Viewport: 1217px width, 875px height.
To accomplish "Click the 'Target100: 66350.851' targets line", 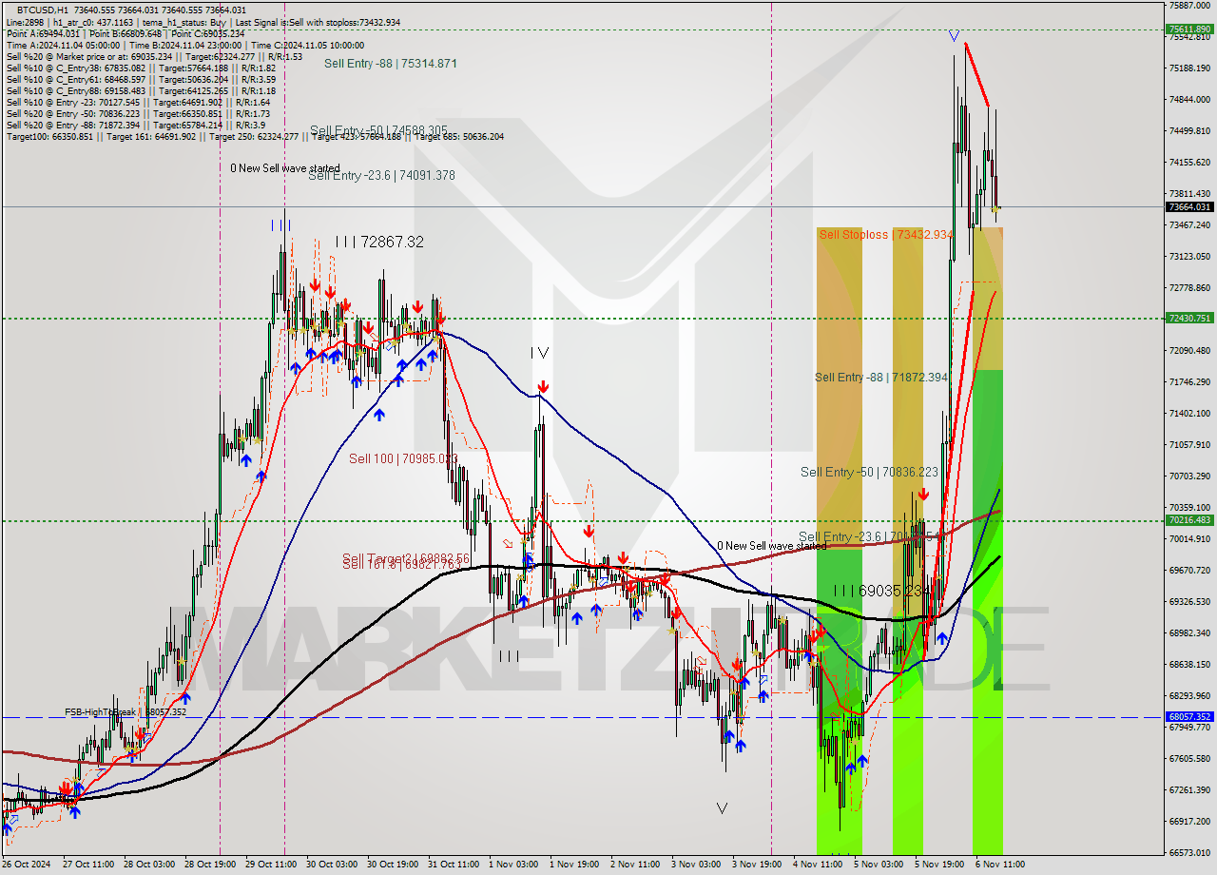I will tap(255, 136).
